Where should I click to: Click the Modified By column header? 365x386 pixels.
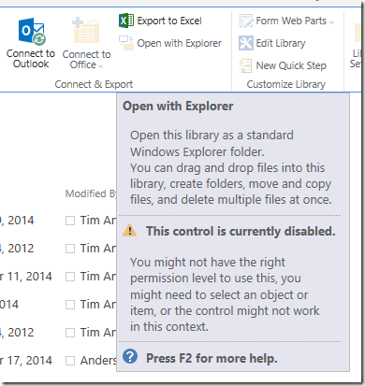[x=91, y=193]
